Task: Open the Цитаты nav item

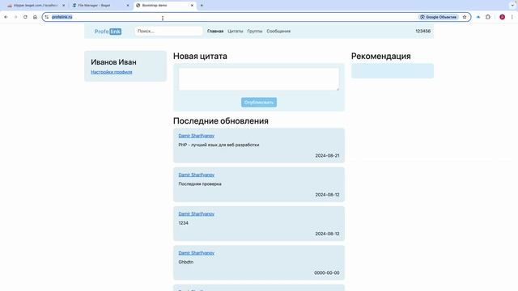Action: pyautogui.click(x=236, y=31)
